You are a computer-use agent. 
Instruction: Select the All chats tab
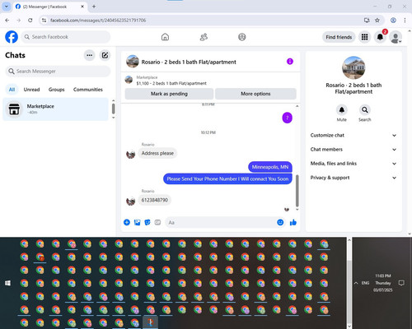(x=12, y=90)
